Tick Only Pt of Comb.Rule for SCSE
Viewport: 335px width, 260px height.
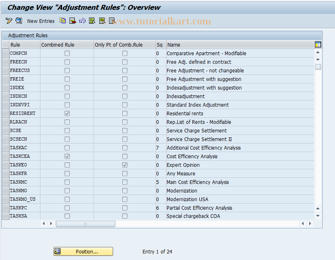point(125,130)
